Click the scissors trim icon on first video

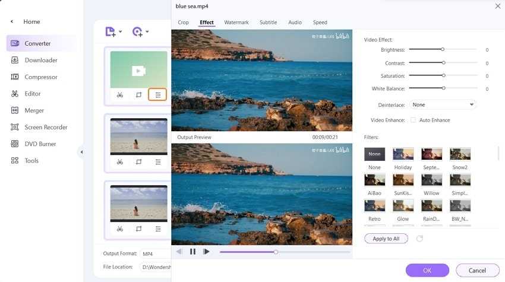click(120, 95)
